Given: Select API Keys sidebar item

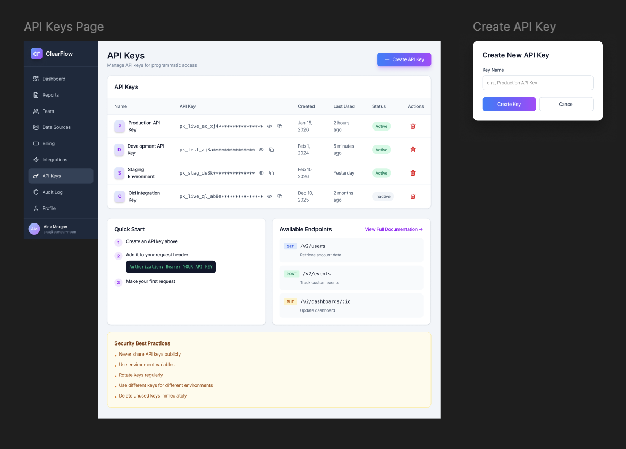Looking at the screenshot, I should pyautogui.click(x=61, y=176).
